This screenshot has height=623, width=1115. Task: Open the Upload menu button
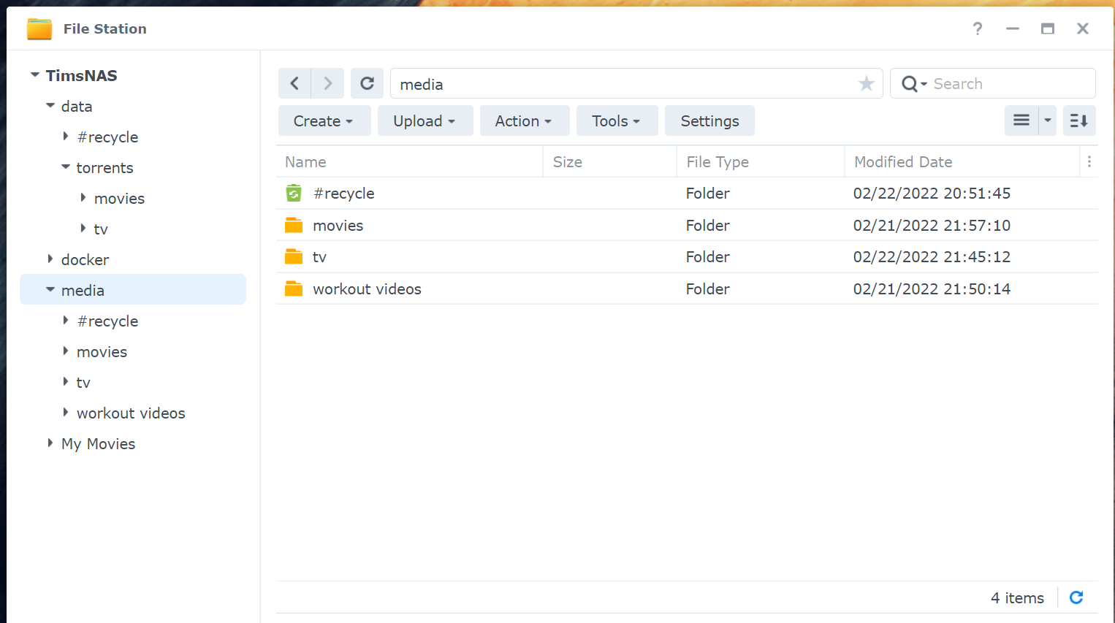[x=425, y=120]
